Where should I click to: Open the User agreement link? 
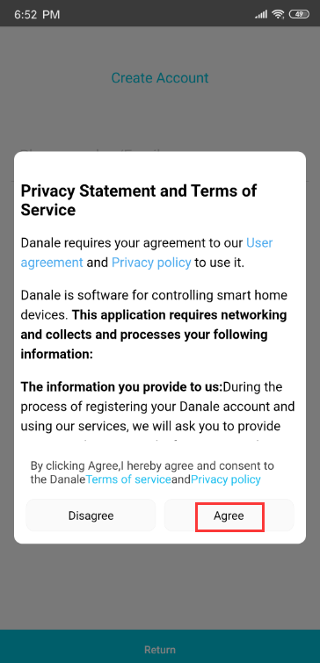click(x=147, y=252)
